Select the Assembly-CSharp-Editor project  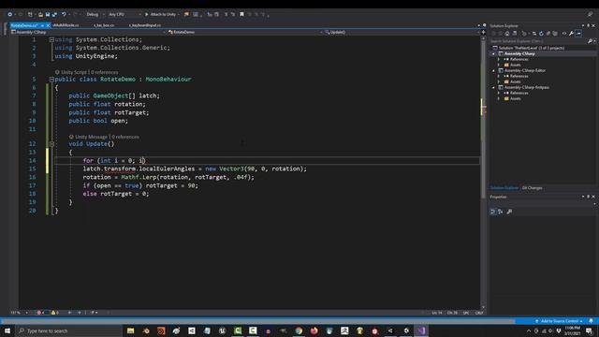[525, 71]
